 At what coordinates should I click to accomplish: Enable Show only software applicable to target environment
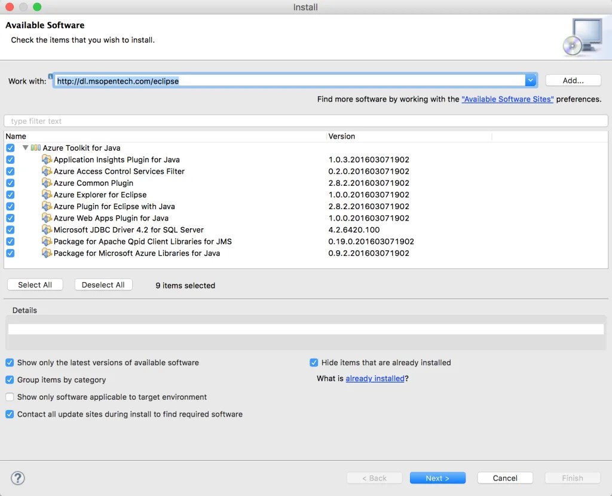pyautogui.click(x=10, y=397)
